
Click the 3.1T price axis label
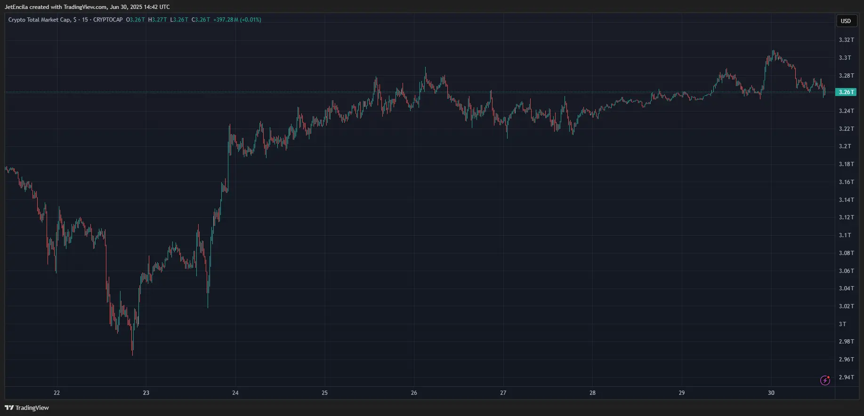coord(845,235)
